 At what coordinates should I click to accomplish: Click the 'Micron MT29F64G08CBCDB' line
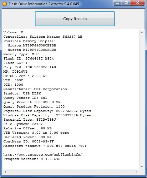(x=32, y=50)
